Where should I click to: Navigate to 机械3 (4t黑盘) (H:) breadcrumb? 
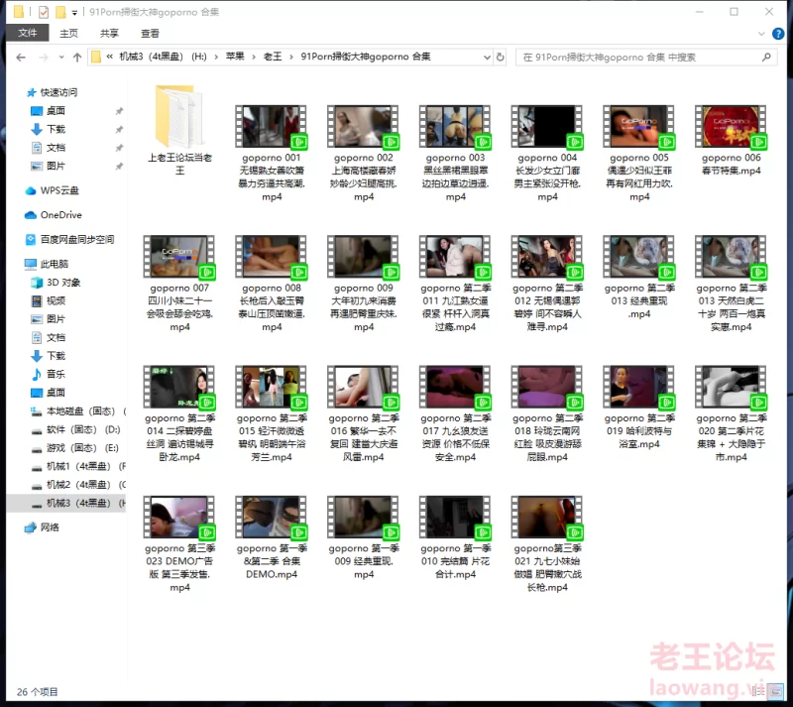point(163,57)
